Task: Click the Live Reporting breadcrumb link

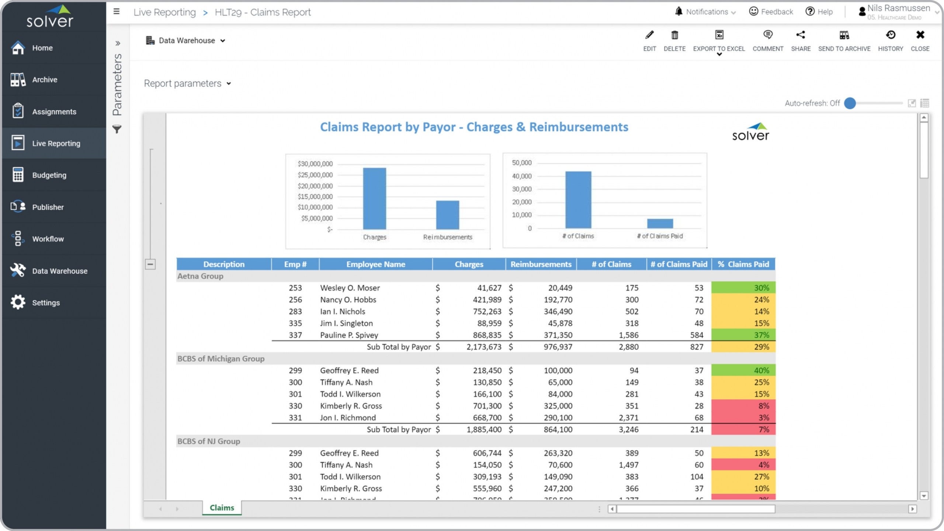Action: click(x=164, y=12)
